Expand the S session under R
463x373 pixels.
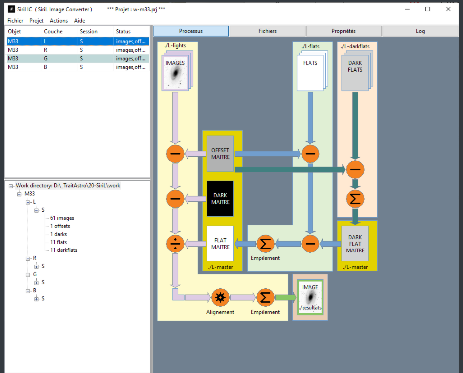tap(36, 267)
